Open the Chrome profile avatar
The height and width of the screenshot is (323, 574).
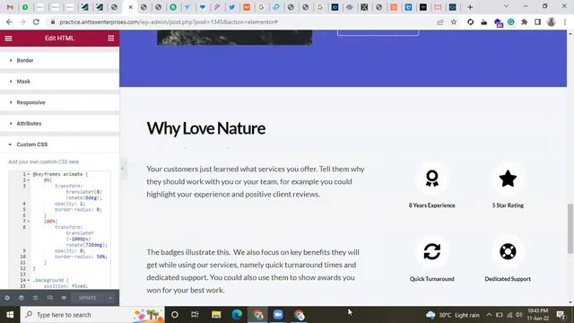pos(552,22)
